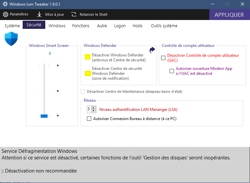Select the Sécurité tab
The image size is (250, 183).
pos(34,25)
